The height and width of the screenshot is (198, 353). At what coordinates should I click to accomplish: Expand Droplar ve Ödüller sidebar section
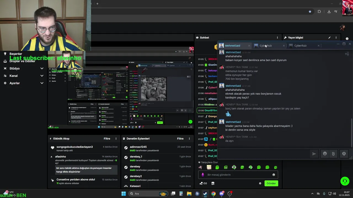(22, 61)
